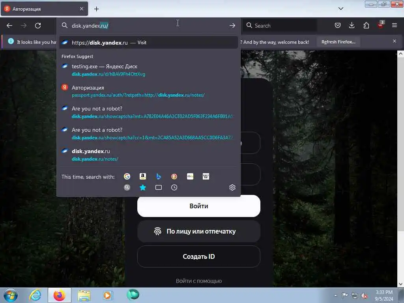Open the disk.yandex.ru/notes/ suggestion
The image size is (404, 303).
tap(148, 155)
